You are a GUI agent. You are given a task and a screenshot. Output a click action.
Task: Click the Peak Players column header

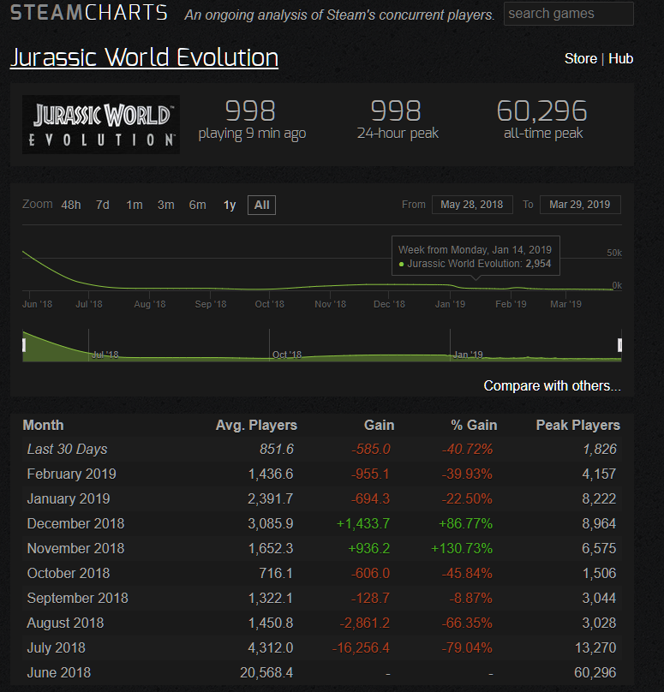[x=578, y=425]
